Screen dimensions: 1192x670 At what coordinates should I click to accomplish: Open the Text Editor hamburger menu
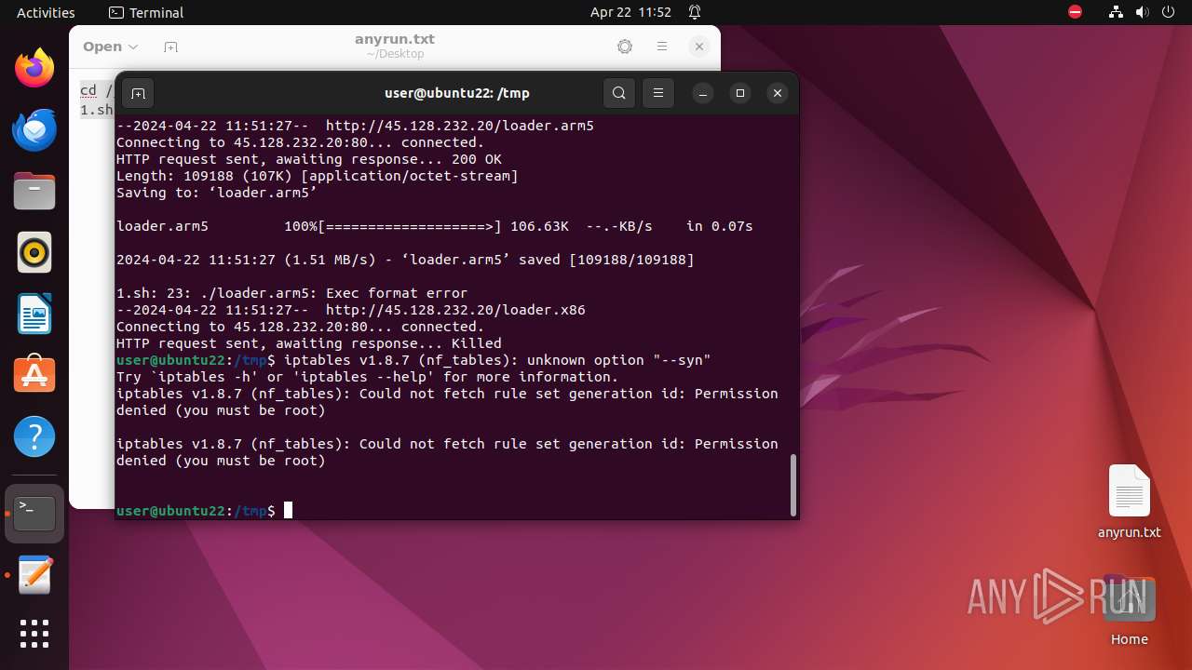click(662, 47)
